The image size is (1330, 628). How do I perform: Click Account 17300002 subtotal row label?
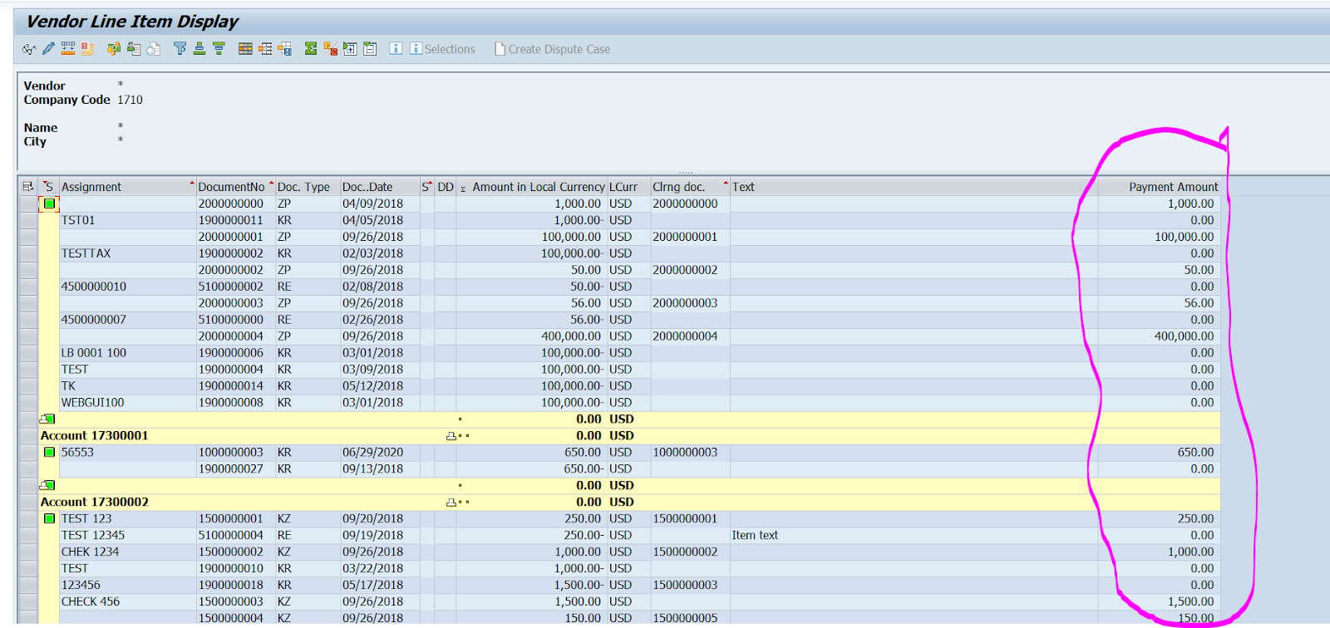tap(94, 502)
